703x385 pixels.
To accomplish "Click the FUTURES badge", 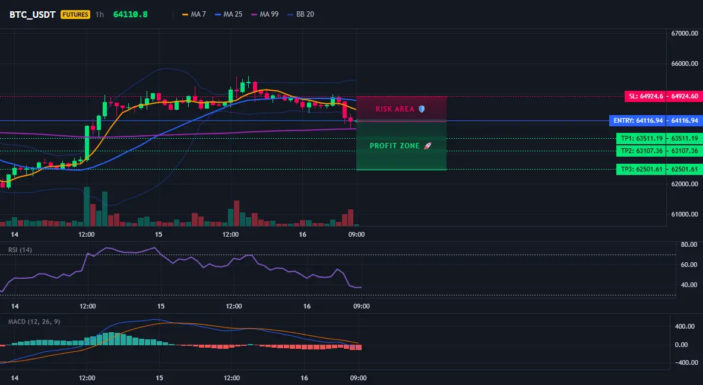I will coord(75,14).
